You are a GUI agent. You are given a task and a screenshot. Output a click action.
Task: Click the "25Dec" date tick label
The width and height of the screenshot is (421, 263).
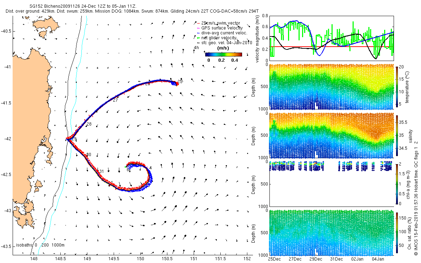(274, 259)
